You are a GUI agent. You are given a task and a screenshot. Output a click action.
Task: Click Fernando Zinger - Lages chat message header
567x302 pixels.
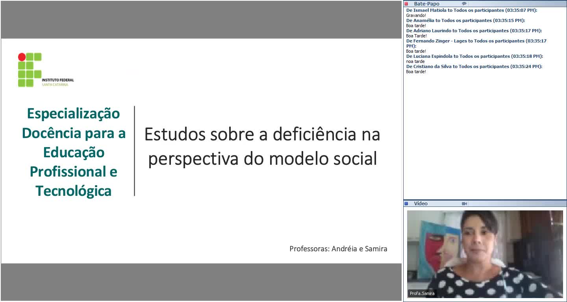pos(476,43)
